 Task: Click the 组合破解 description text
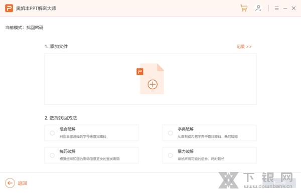83,136
